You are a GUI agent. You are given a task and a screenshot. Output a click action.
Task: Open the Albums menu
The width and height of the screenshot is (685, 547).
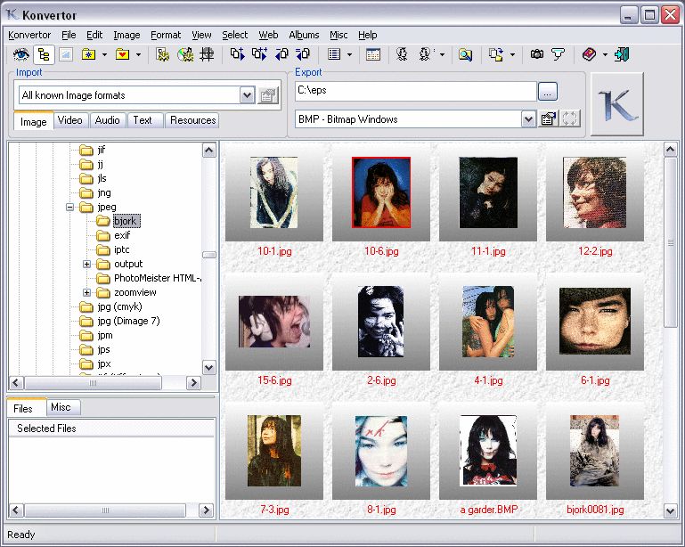(304, 35)
